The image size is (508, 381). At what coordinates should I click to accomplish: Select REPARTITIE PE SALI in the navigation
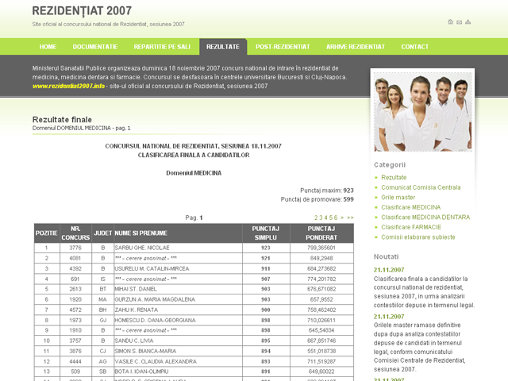click(162, 47)
